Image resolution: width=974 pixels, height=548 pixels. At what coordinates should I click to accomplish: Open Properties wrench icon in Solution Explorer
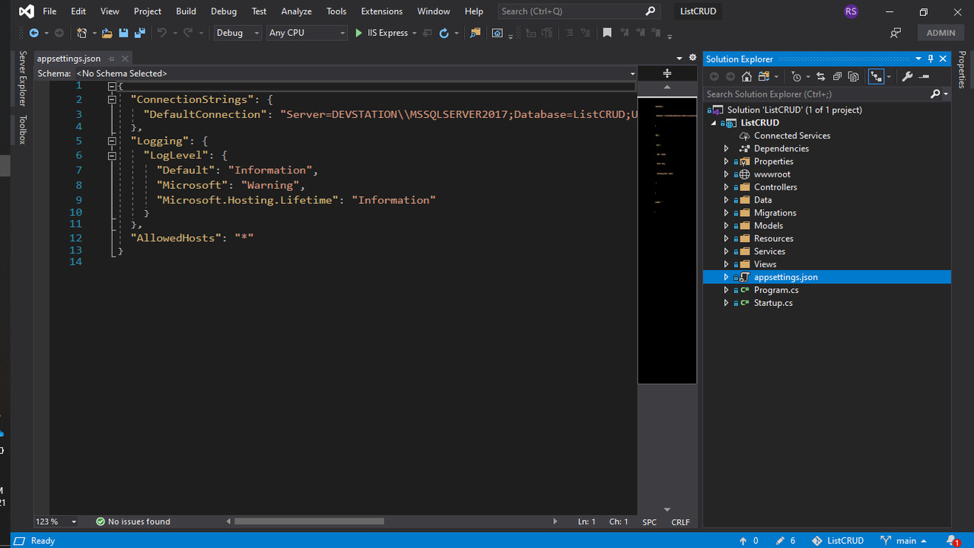coord(907,77)
